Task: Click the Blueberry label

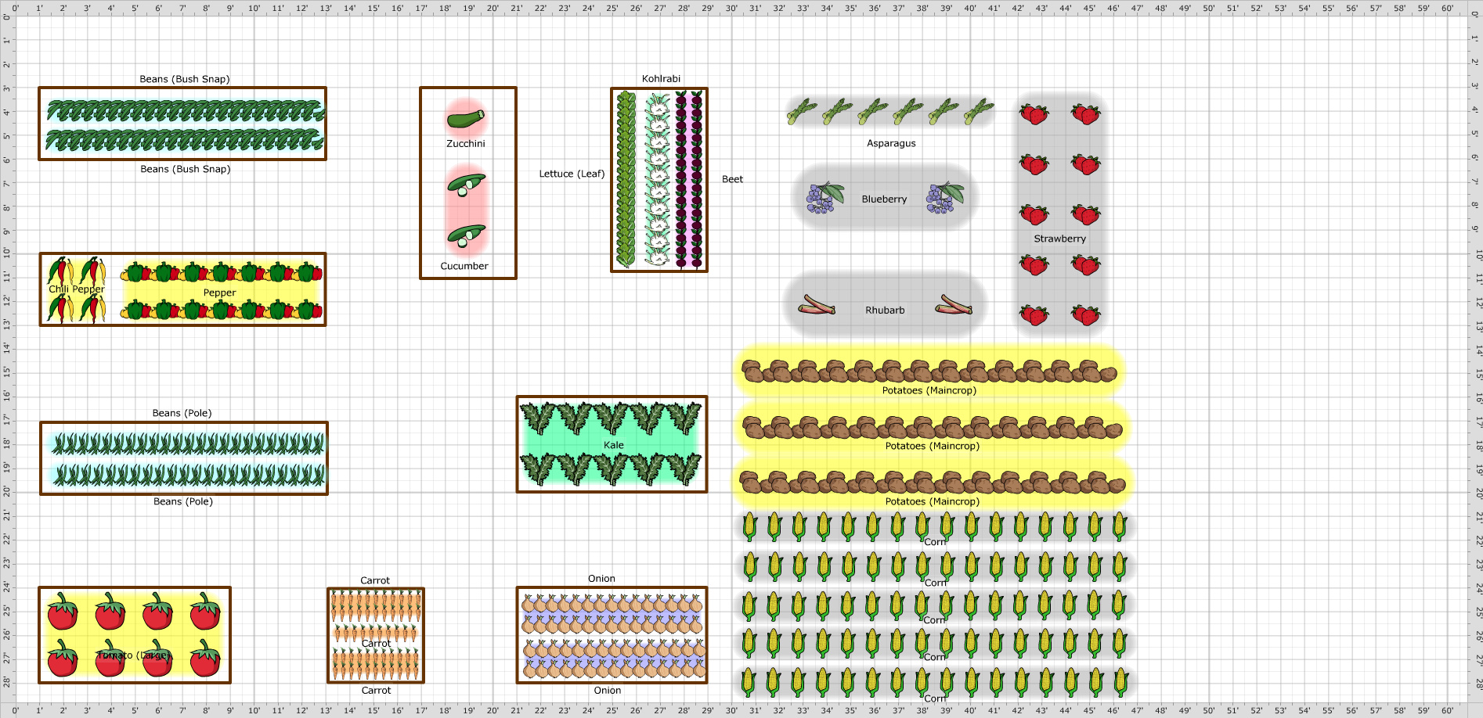Action: pos(884,199)
